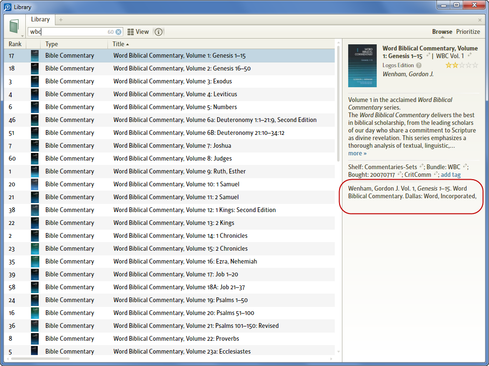
Task: Expand description with the more » link
Action: point(357,153)
